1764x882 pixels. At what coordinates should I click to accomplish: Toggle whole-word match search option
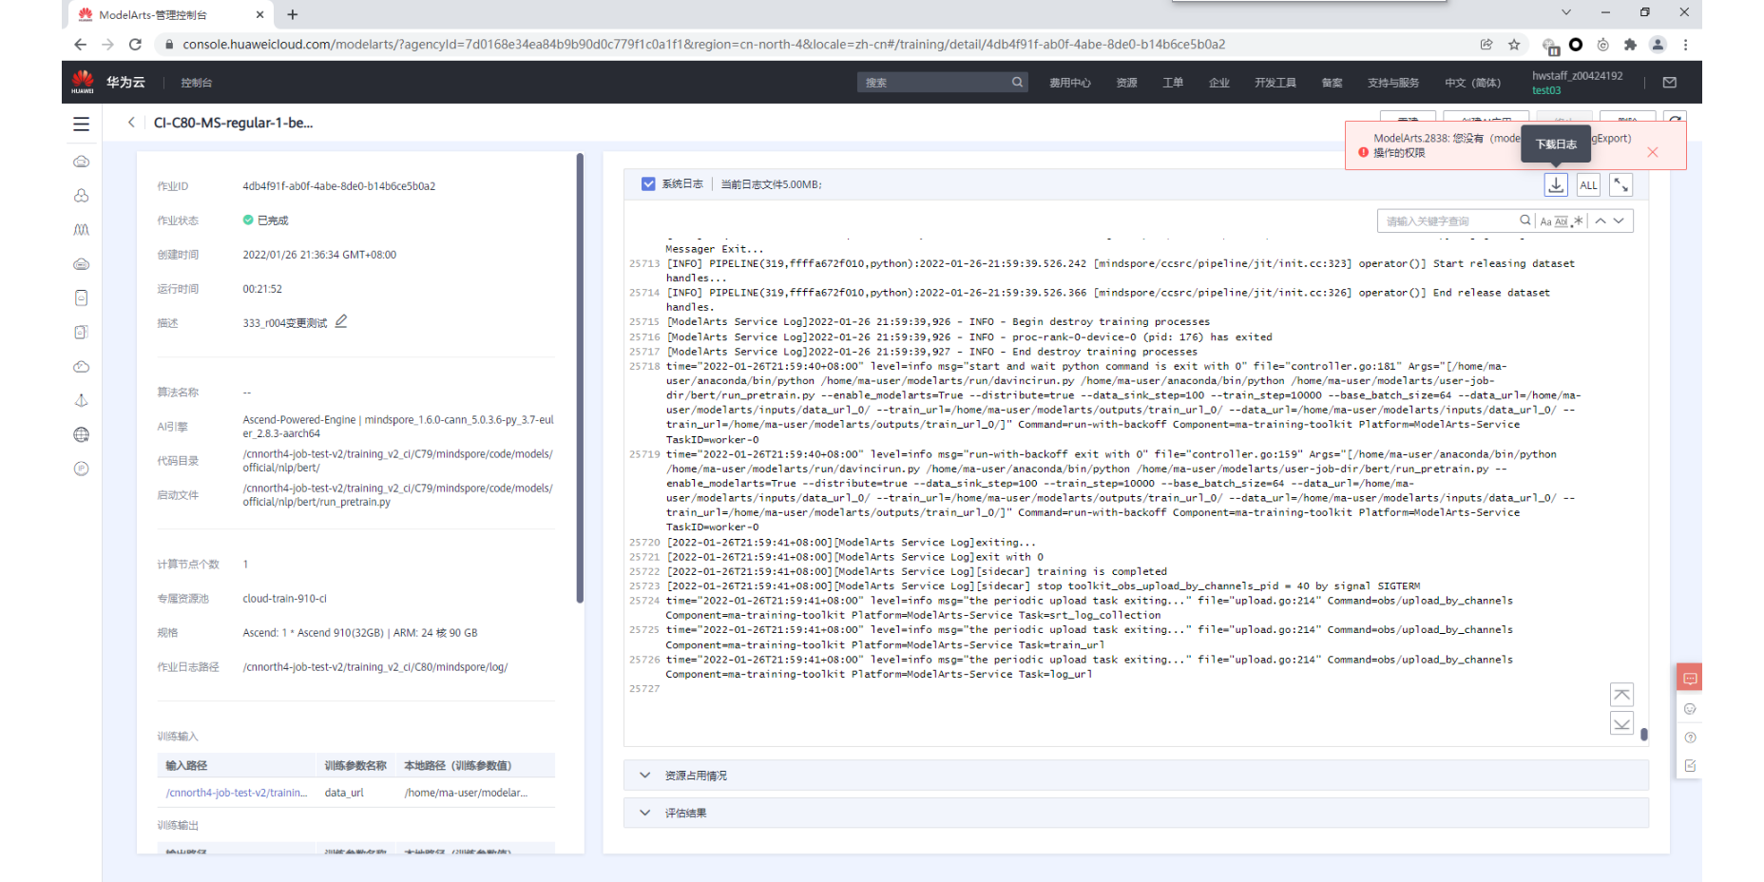click(1561, 221)
